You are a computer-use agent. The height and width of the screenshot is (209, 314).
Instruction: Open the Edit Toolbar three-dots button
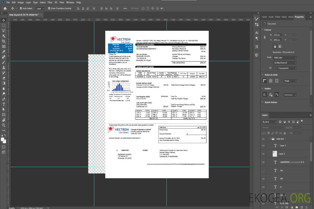pyautogui.click(x=3, y=130)
